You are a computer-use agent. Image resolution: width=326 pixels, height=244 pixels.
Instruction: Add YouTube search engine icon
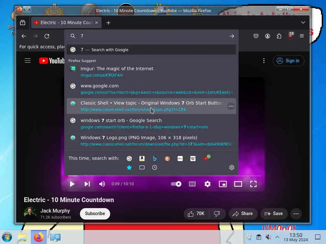pos(207,158)
